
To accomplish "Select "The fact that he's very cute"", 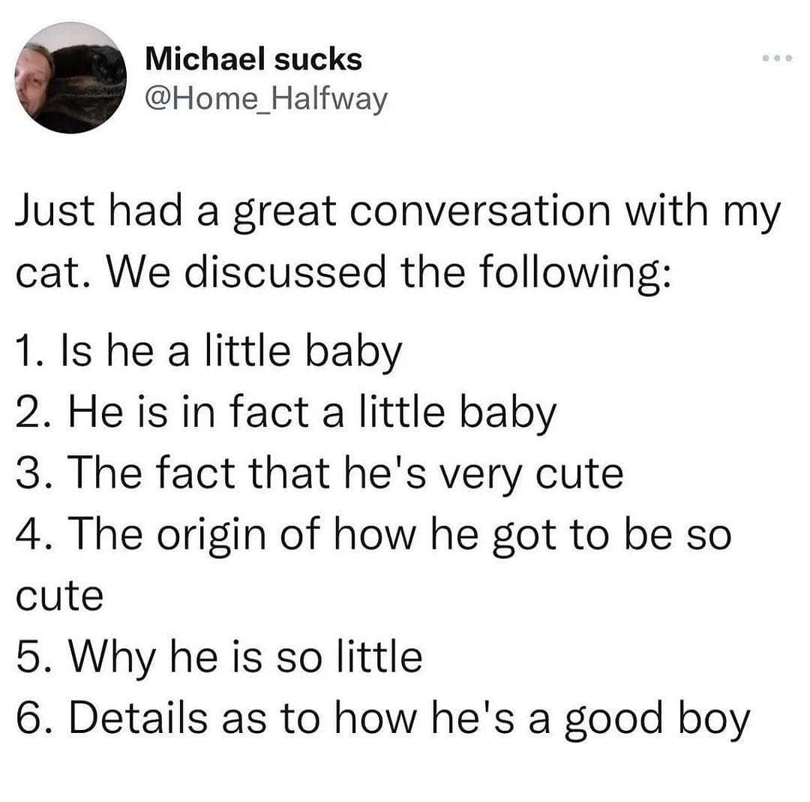I will [319, 473].
